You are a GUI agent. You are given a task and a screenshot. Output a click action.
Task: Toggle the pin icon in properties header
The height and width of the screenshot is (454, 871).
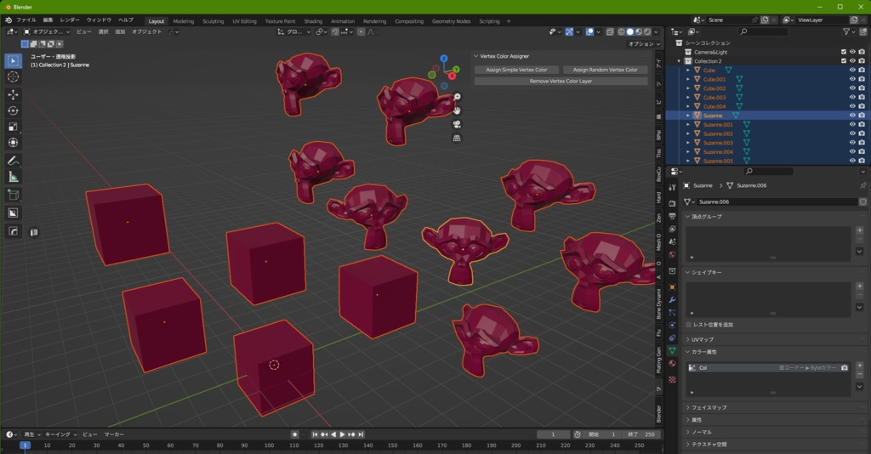[862, 185]
